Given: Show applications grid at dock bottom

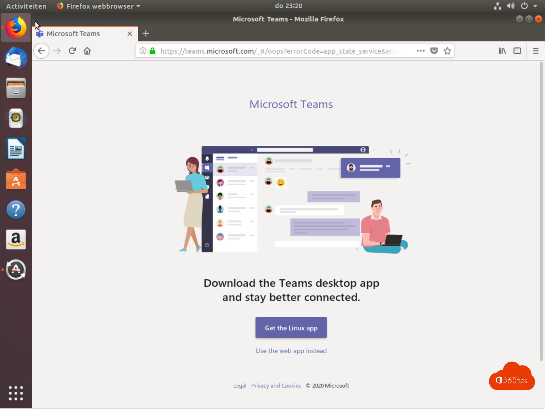Looking at the screenshot, I should pos(16,393).
